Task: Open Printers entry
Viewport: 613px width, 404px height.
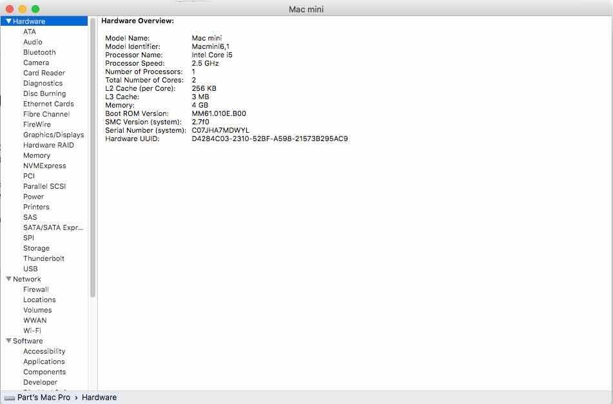Action: point(36,207)
